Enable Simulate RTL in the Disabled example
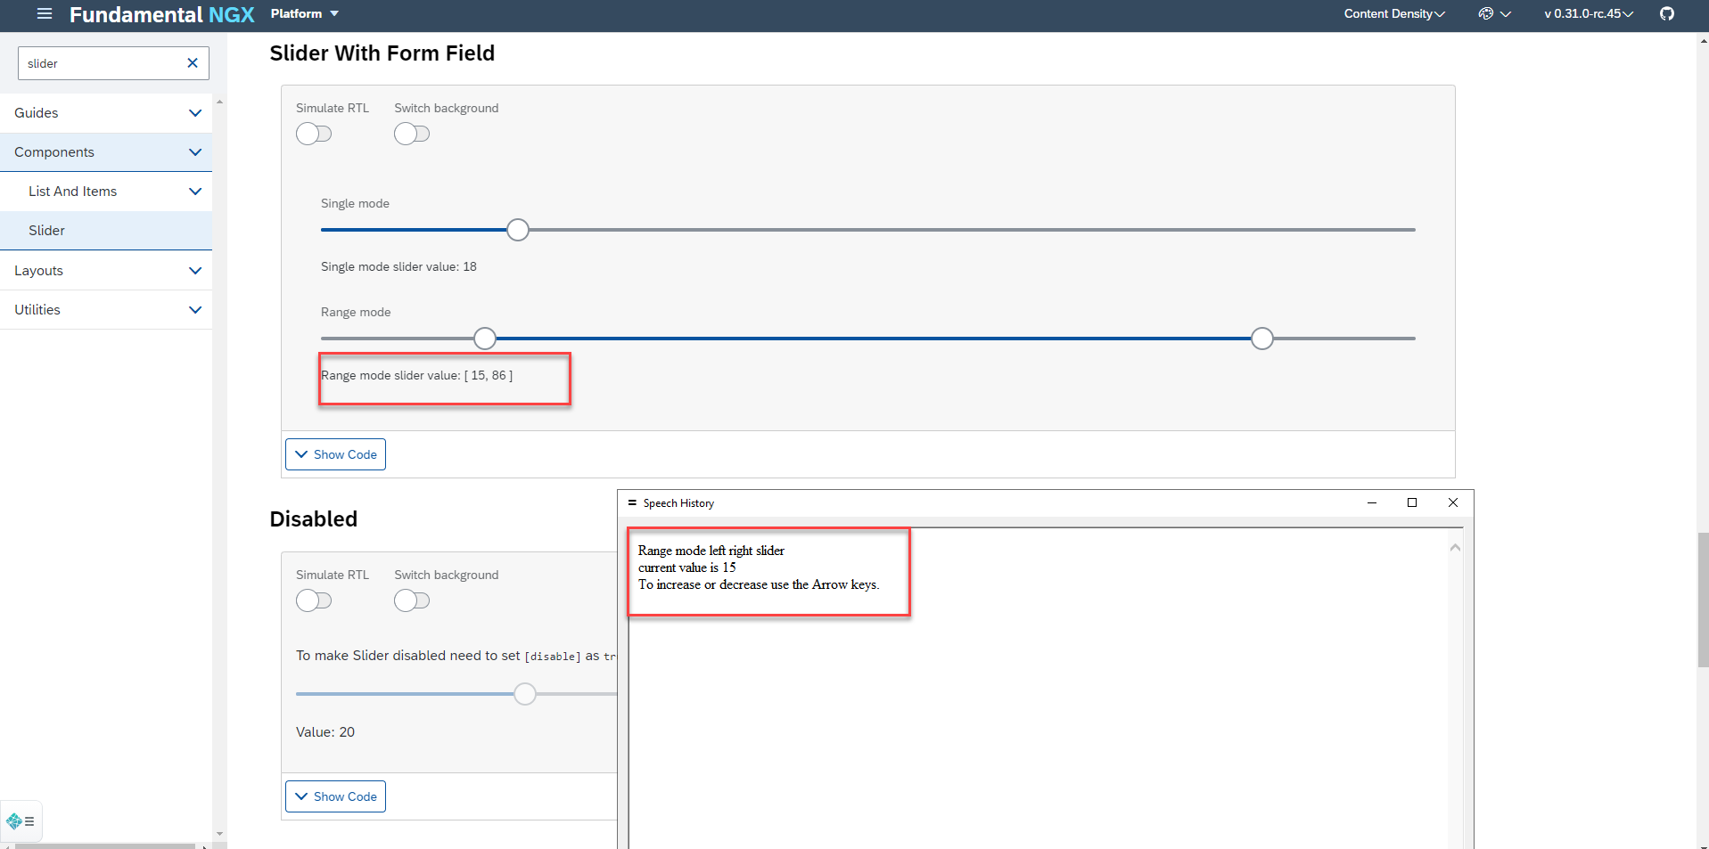Image resolution: width=1709 pixels, height=849 pixels. [314, 600]
